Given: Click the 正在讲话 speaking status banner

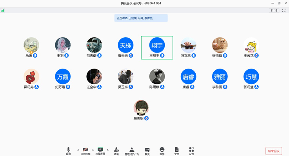Looking at the screenshot, I should (141, 18).
